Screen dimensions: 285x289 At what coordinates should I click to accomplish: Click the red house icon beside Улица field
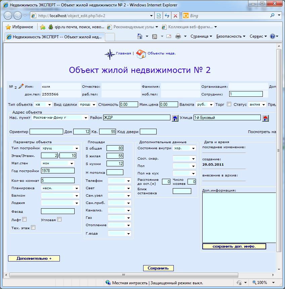click(266, 118)
